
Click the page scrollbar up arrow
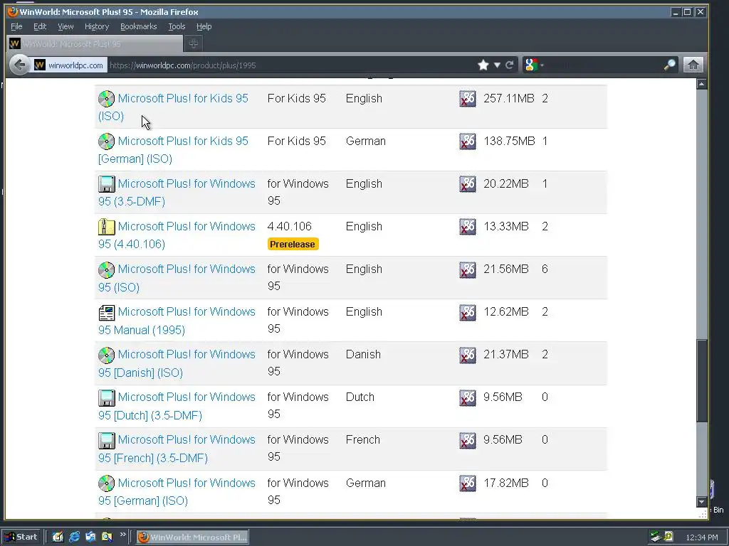coord(701,84)
